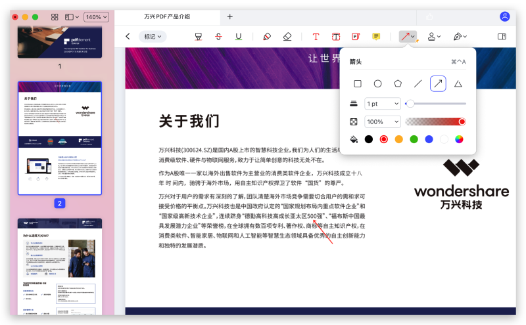
Task: Open the rainbow custom color picker
Action: click(459, 139)
